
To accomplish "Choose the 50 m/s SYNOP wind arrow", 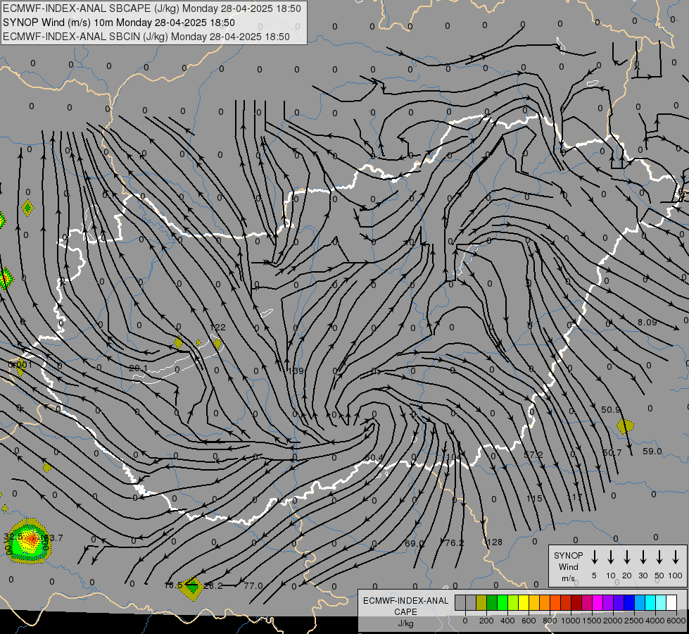I will point(659,557).
